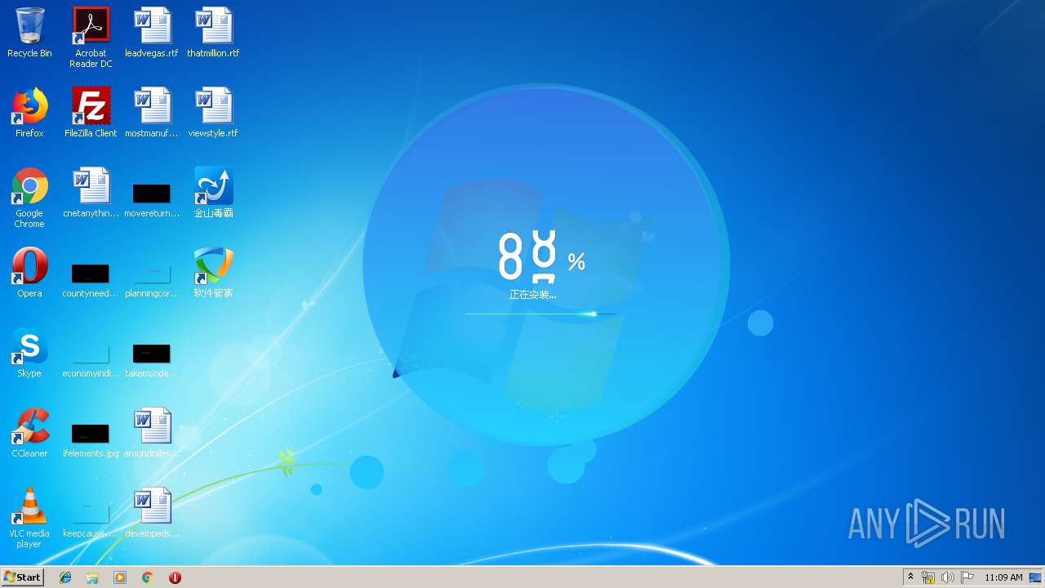Open Opera from the taskbar

[x=175, y=577]
